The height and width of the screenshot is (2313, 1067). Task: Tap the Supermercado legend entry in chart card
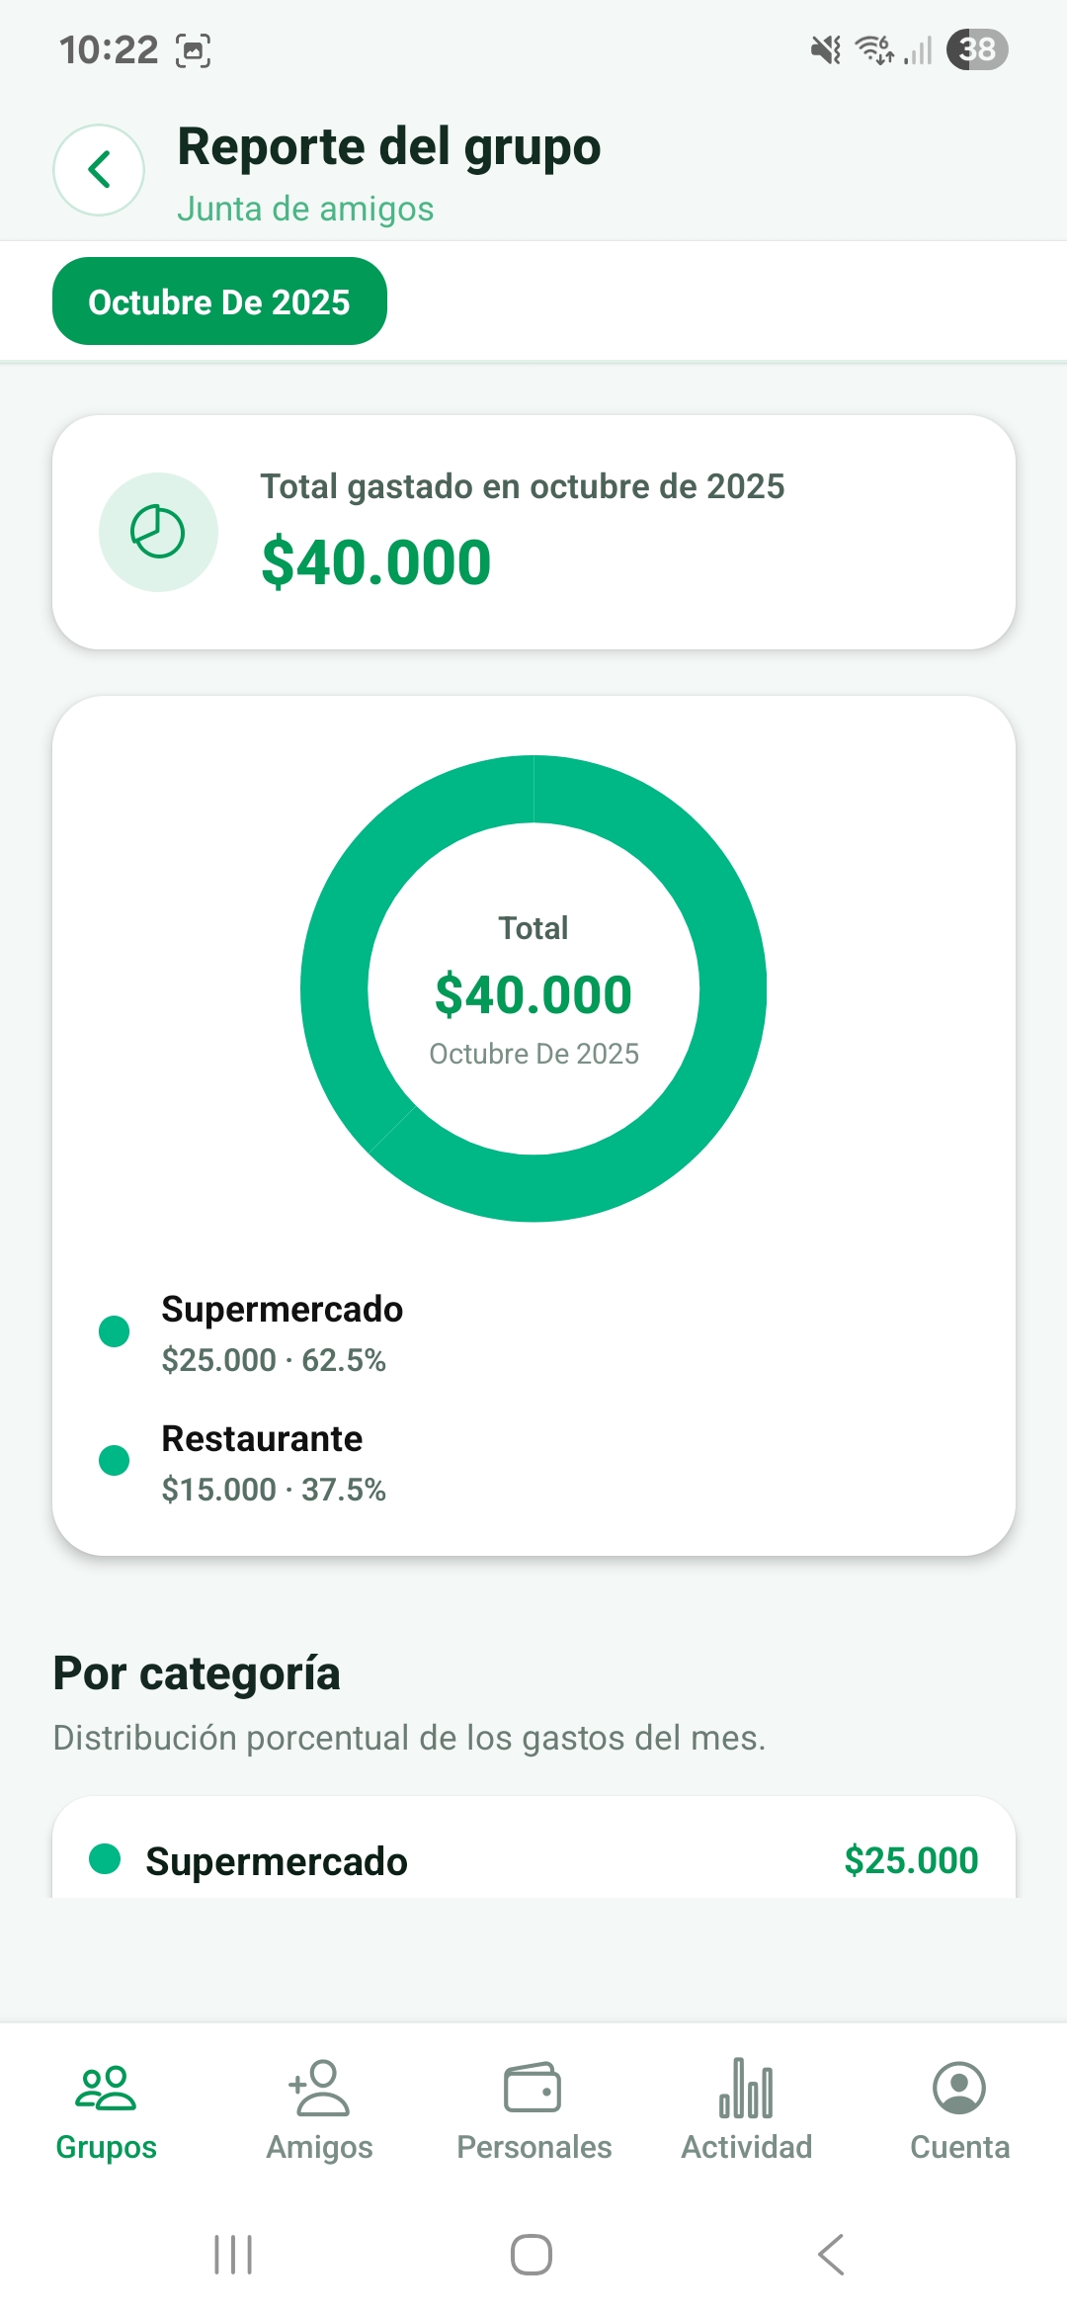283,1332
